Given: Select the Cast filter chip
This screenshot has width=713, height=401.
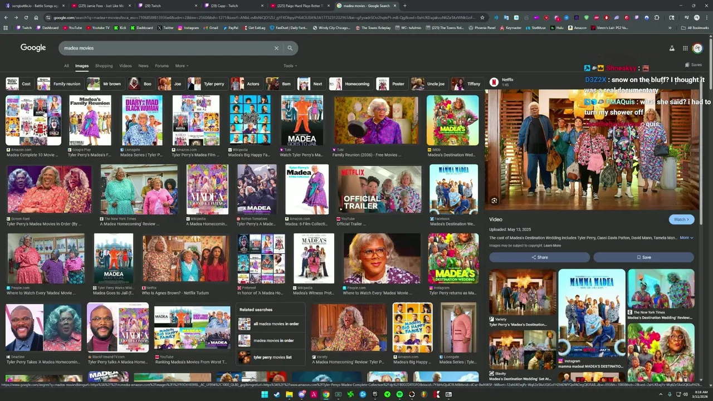Looking at the screenshot, I should tap(19, 84).
